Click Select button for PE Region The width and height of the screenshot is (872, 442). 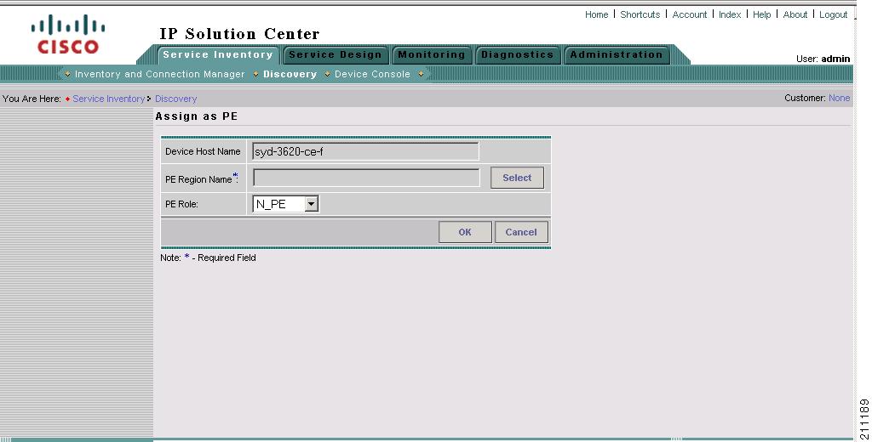click(x=517, y=178)
